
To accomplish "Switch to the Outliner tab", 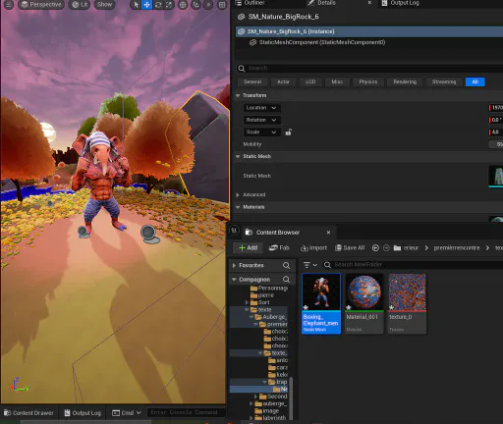I will point(251,3).
